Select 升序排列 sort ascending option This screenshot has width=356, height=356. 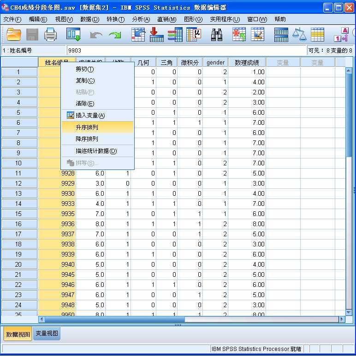(97, 127)
